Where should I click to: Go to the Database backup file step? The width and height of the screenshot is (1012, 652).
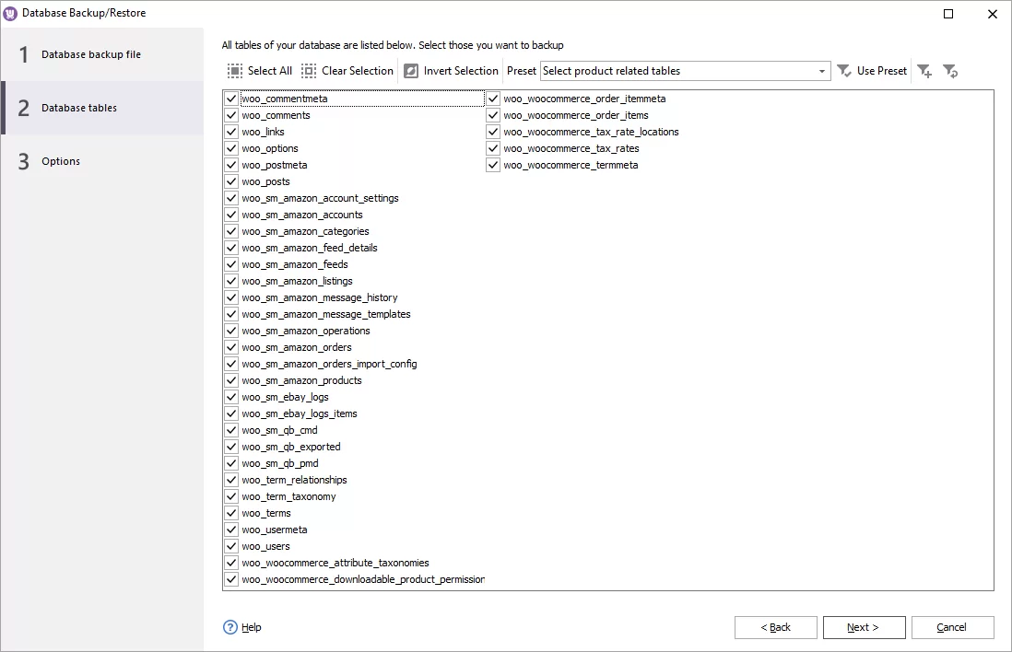91,54
